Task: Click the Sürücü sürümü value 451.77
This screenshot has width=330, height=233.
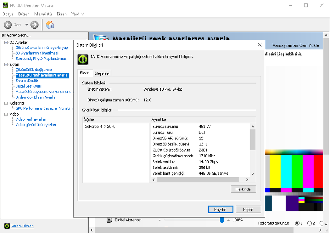Action: 205,127
